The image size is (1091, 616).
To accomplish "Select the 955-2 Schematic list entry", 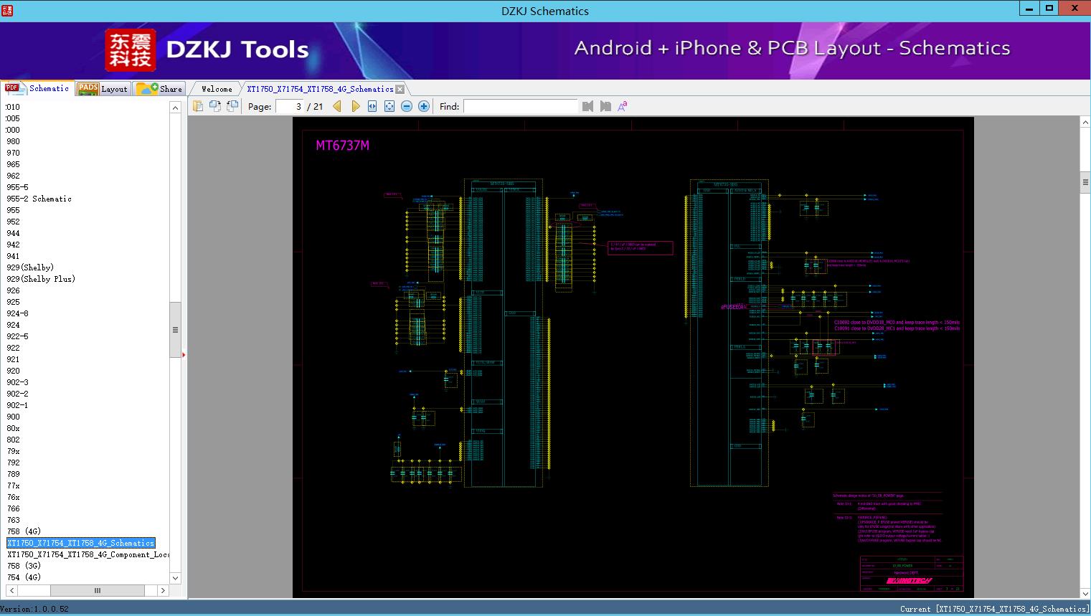I will (x=39, y=199).
